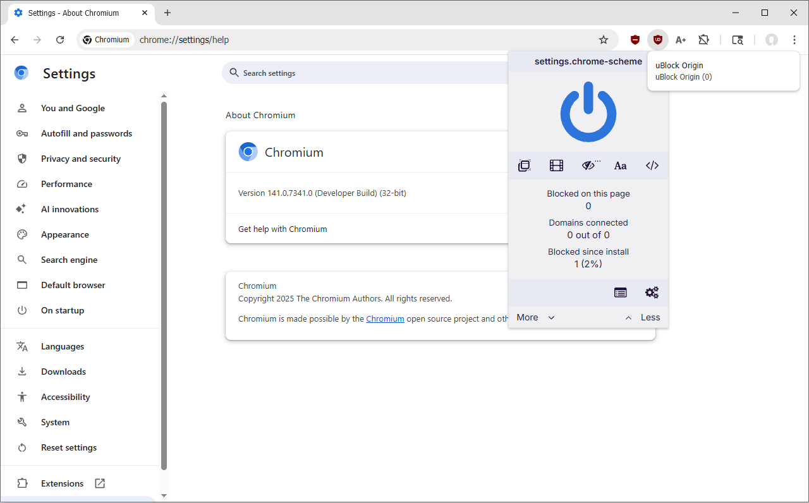
Task: Open the uBlock dashboard gears icon
Action: [652, 293]
